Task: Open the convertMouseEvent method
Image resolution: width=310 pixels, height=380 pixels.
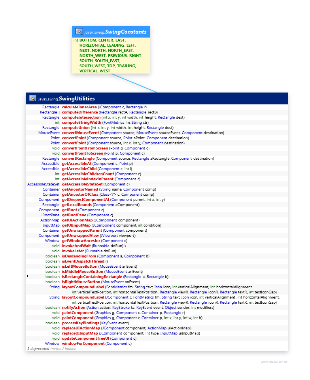Action: coord(81,133)
